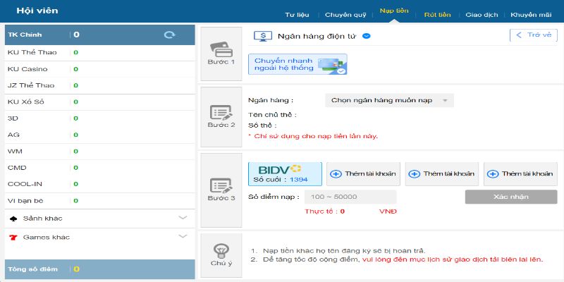The width and height of the screenshot is (564, 282).
Task: Refresh the TK Chính balance
Action: 169,35
